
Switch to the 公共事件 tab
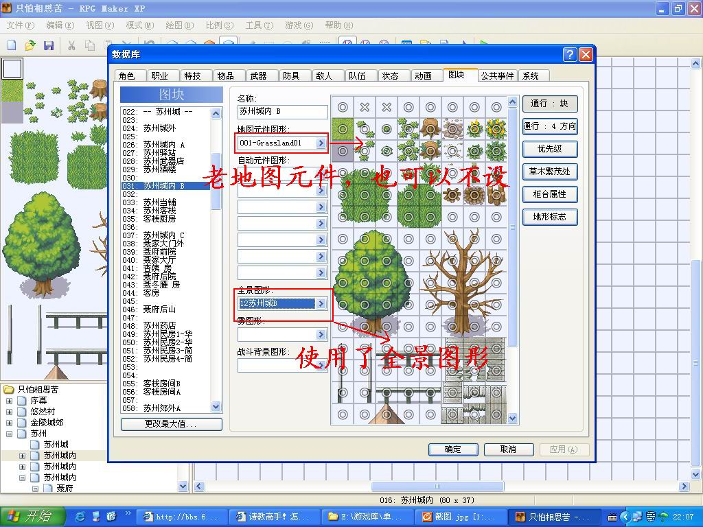[498, 75]
